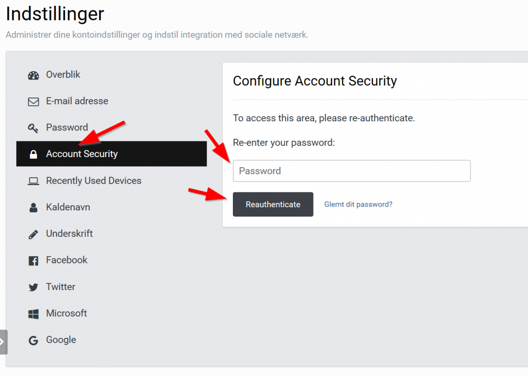
Task: Select the Underskrift menu entry
Action: (69, 234)
